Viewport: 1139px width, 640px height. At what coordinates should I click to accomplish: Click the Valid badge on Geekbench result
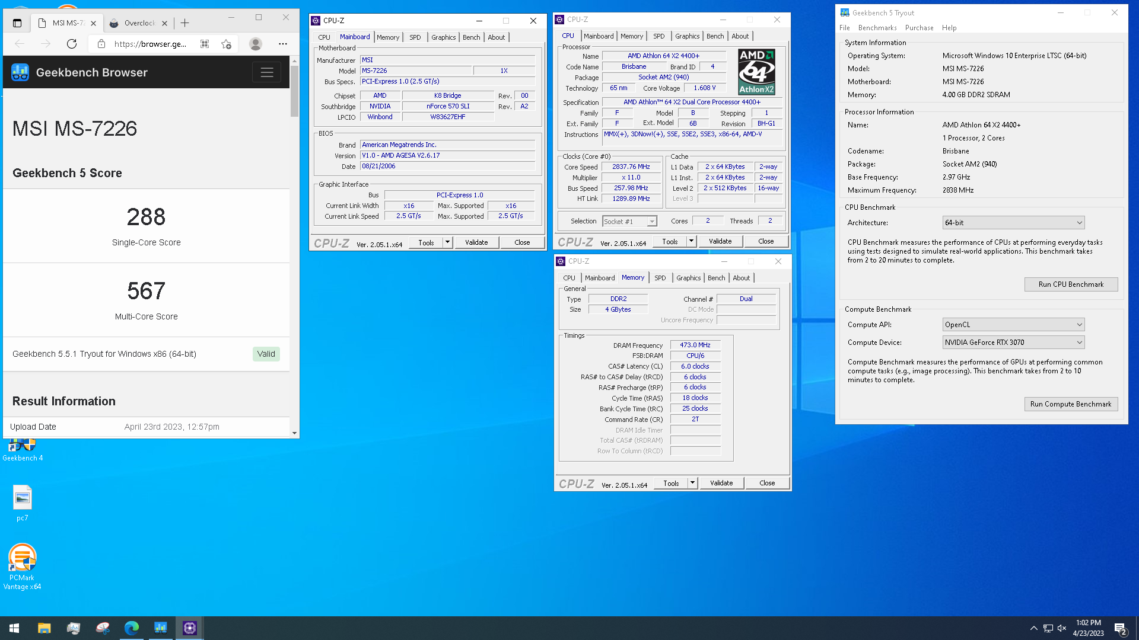(266, 354)
